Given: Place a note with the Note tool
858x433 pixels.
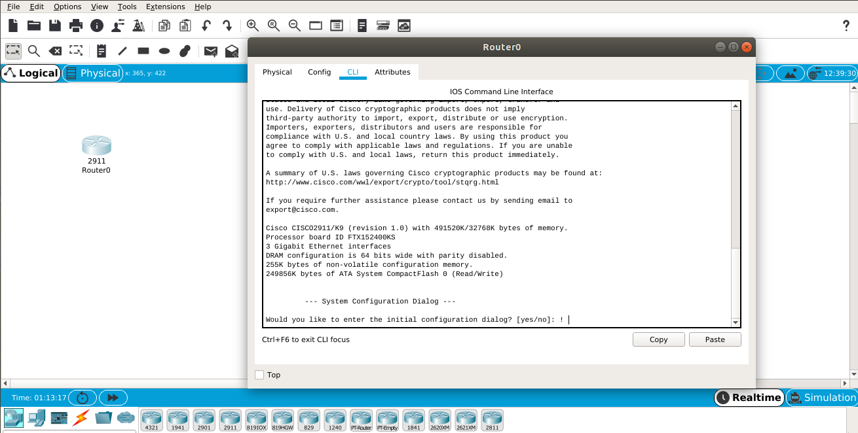Looking at the screenshot, I should [102, 50].
